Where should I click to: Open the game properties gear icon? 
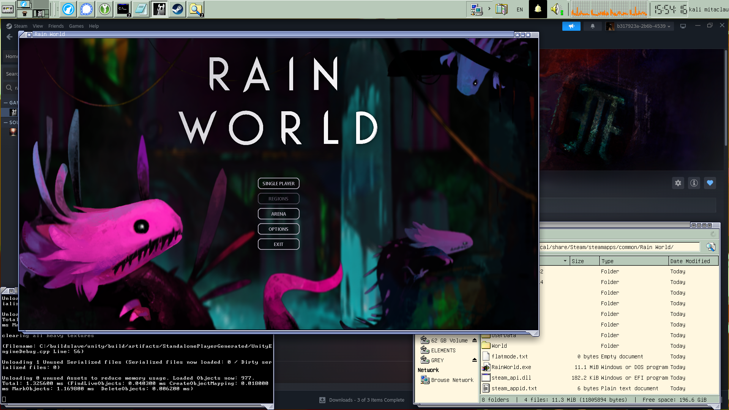[678, 183]
